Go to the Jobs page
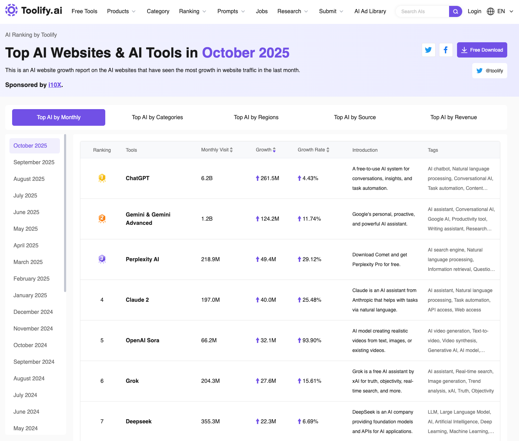The height and width of the screenshot is (441, 519). [x=262, y=11]
